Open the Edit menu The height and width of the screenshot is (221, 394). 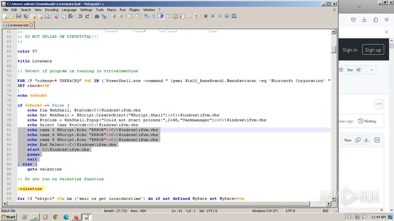tap(14, 10)
